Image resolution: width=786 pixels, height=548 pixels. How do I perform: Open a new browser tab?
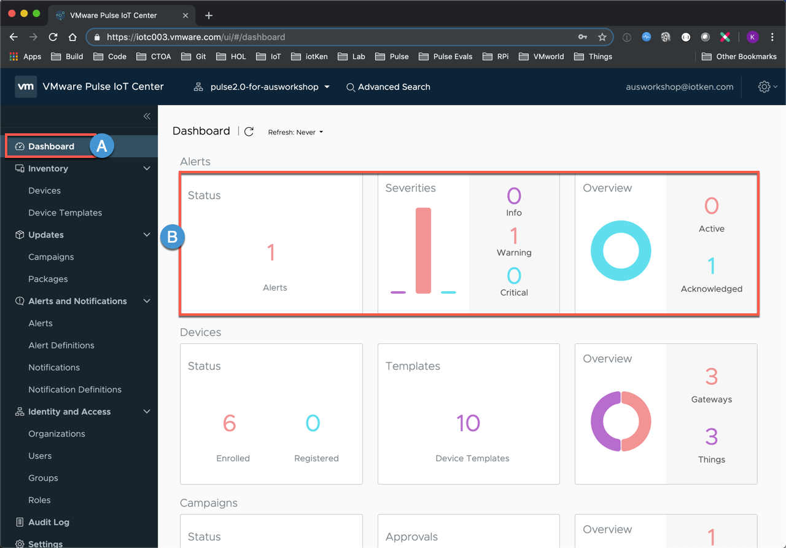(x=209, y=15)
